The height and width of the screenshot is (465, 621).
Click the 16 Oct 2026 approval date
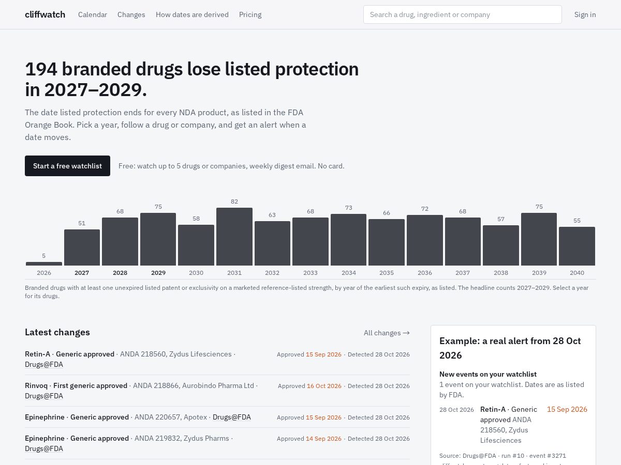pos(324,386)
